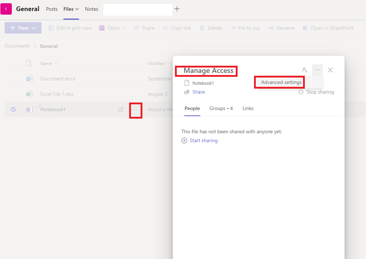Open the Modified column dropdown
This screenshot has height=259, width=366.
(169, 63)
